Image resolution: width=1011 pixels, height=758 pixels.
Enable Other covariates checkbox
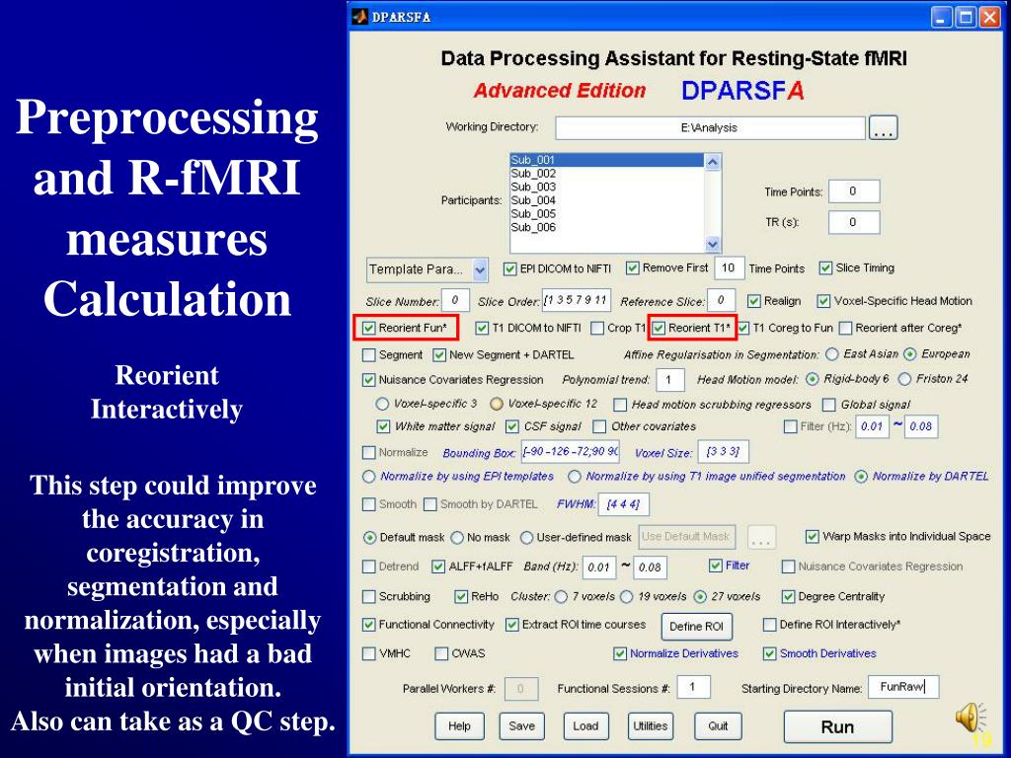(x=599, y=426)
